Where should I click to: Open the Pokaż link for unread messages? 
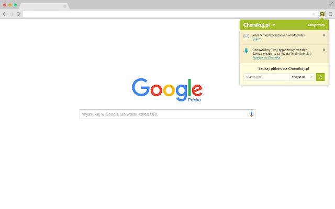(x=256, y=39)
